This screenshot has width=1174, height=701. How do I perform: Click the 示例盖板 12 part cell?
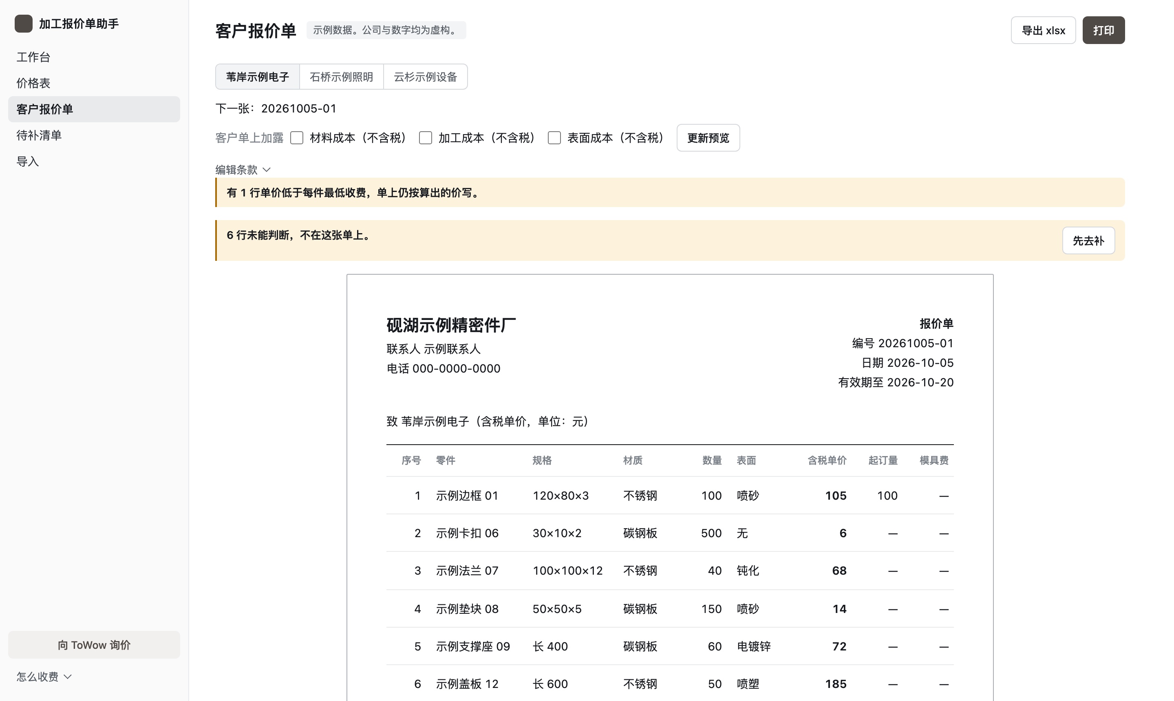(x=467, y=683)
